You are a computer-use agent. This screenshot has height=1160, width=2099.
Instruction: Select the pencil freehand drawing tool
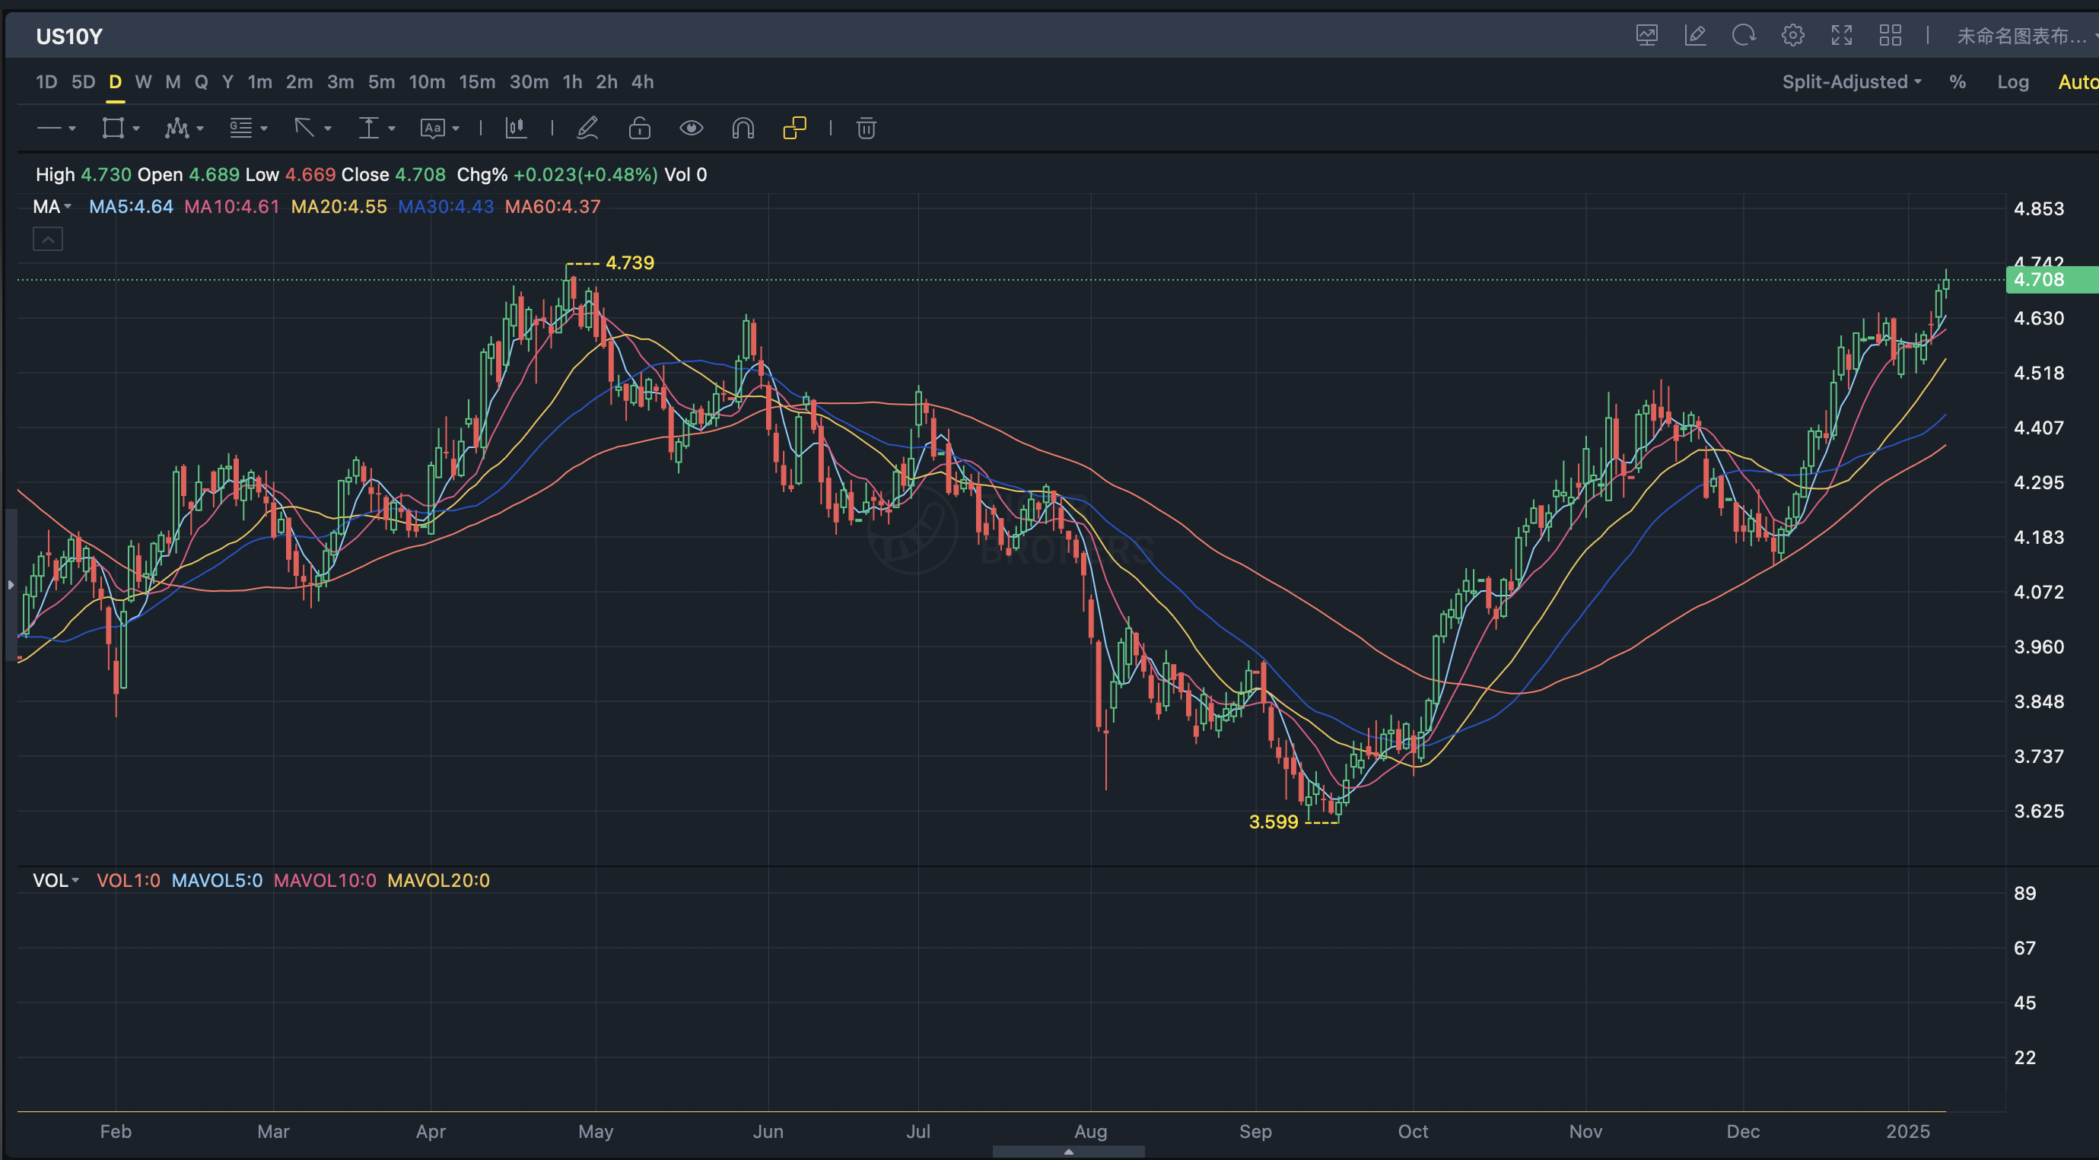tap(587, 129)
